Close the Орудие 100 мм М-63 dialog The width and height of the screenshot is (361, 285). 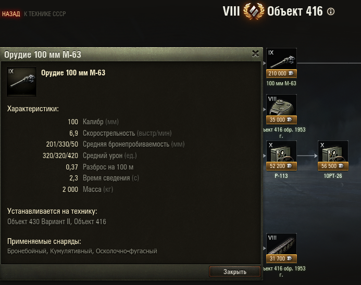point(255,54)
